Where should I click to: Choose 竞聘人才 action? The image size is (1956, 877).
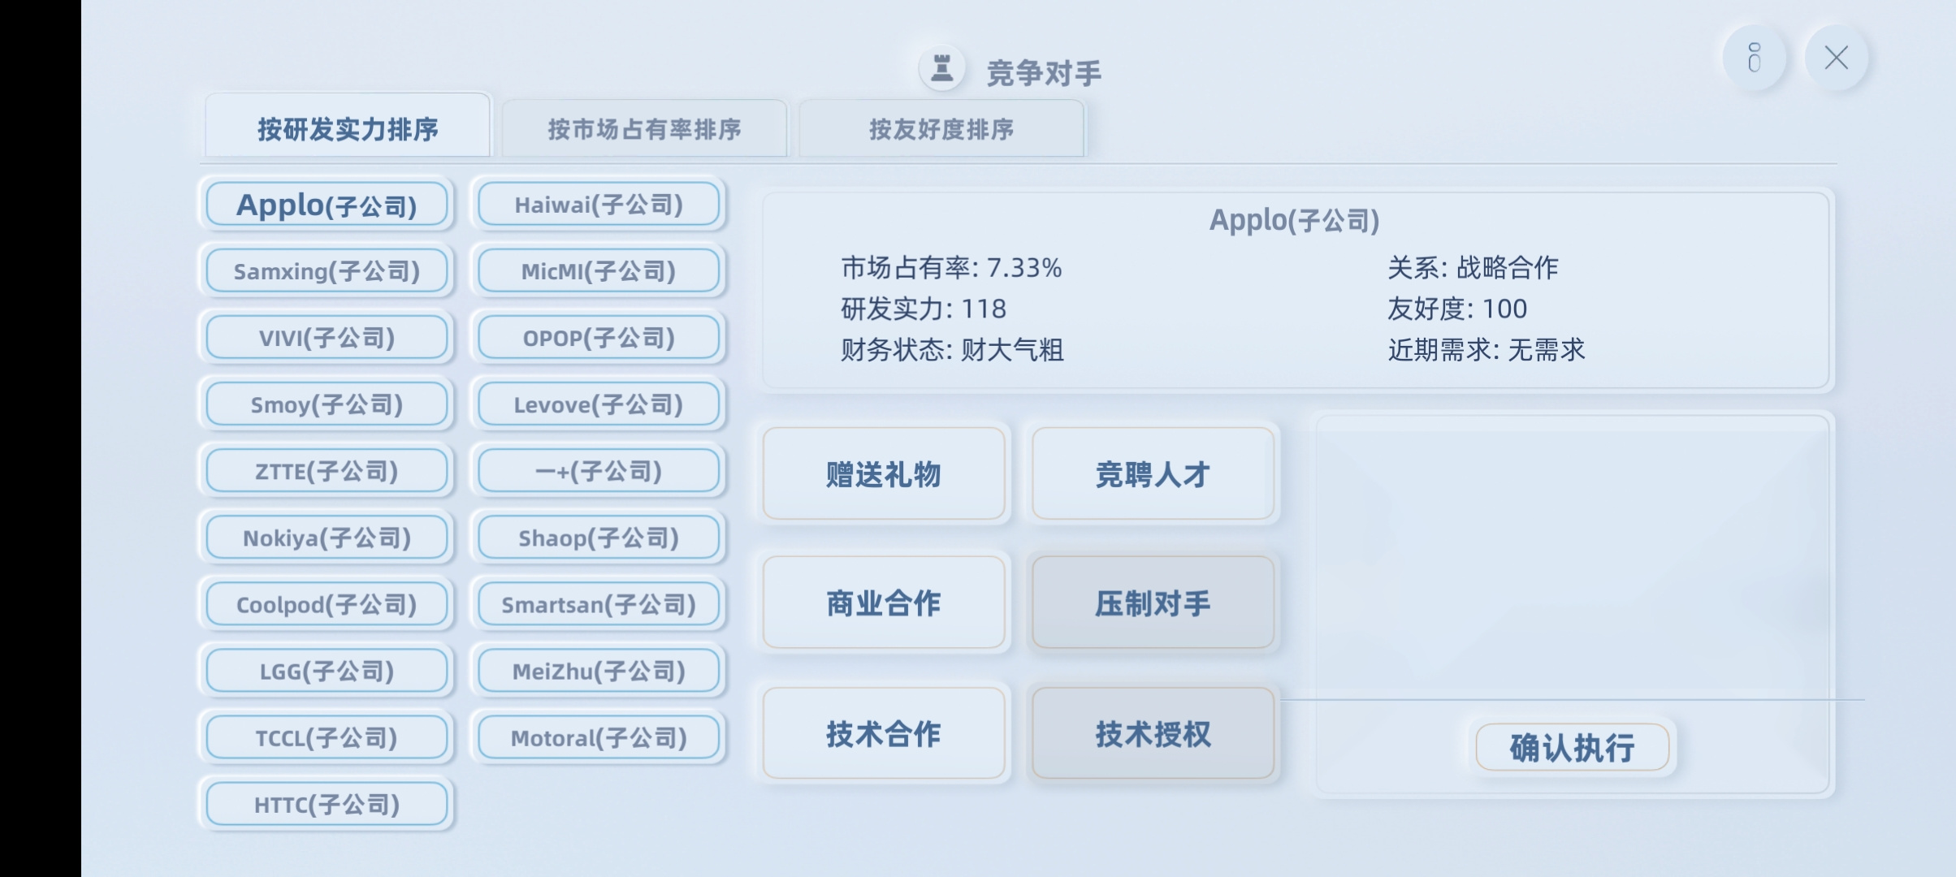click(1153, 474)
